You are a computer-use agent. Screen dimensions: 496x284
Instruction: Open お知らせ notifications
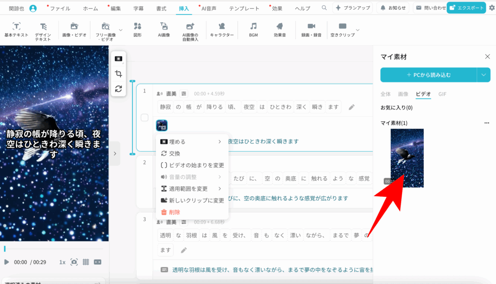pos(393,8)
